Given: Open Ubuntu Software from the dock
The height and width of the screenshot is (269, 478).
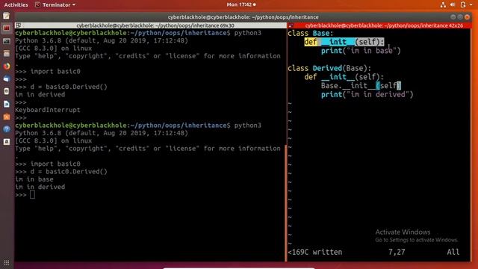Looking at the screenshot, I should tap(7, 117).
